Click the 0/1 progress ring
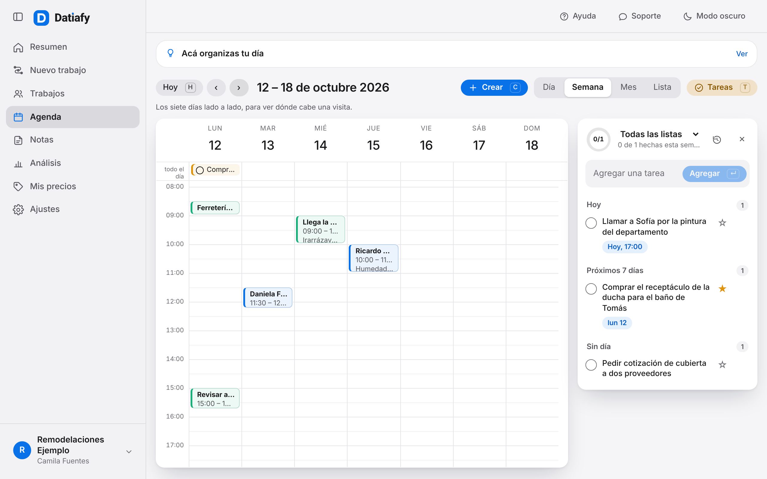Viewport: 767px width, 479px height. pos(598,140)
